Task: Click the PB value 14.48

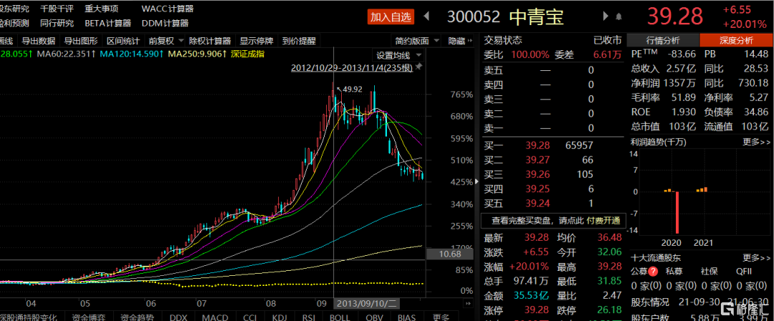Action: coord(758,54)
